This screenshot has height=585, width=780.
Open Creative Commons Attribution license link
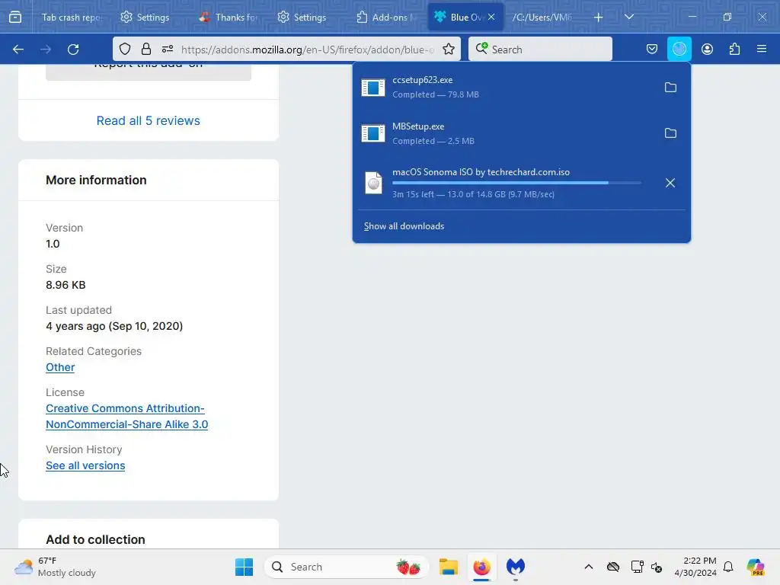[x=127, y=417]
